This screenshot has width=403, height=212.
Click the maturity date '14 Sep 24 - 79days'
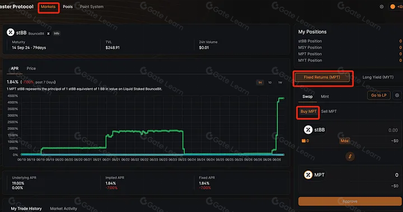point(29,48)
